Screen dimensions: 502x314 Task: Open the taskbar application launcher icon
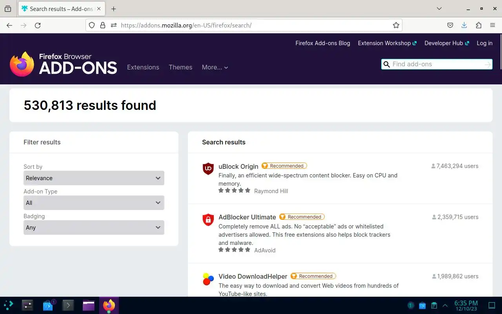pos(9,305)
